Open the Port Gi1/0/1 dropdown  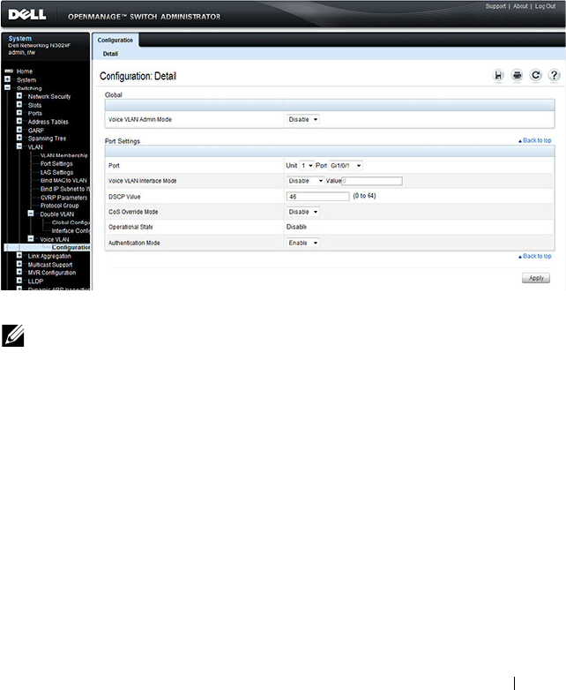[346, 166]
